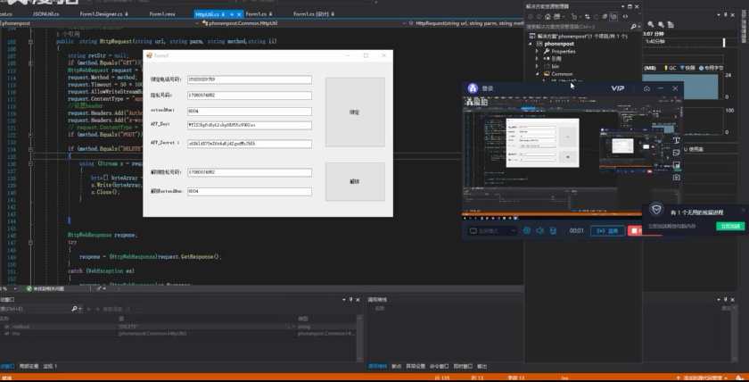Close the HttpUtil.cs tab
The image size is (749, 382).
pyautogui.click(x=239, y=14)
